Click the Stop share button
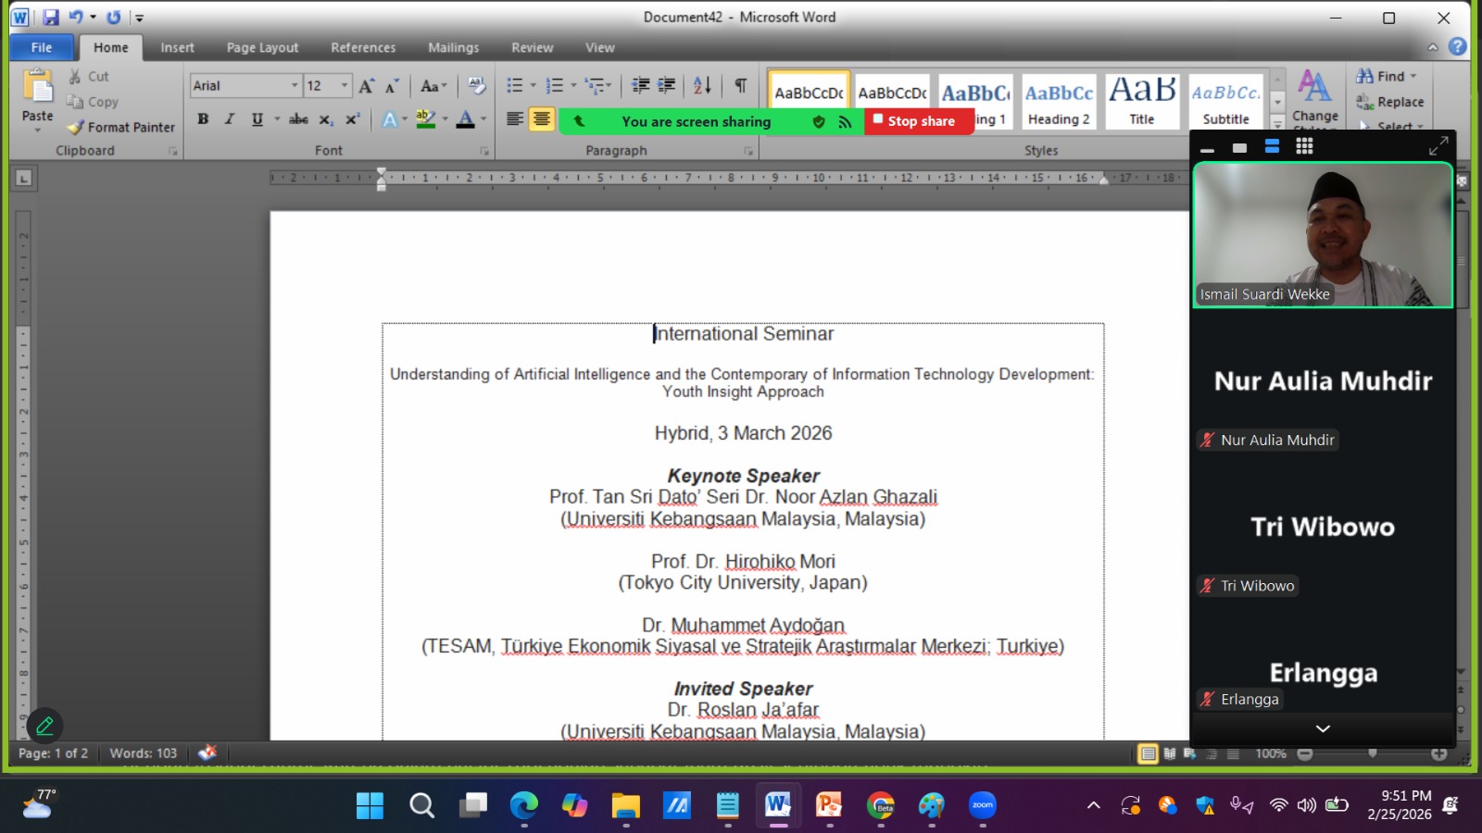This screenshot has width=1482, height=833. (x=915, y=121)
